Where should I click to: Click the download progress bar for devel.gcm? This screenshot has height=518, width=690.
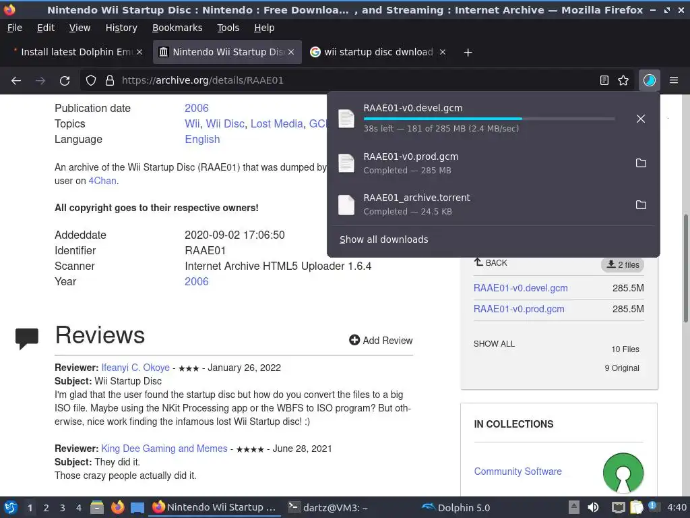[489, 119]
